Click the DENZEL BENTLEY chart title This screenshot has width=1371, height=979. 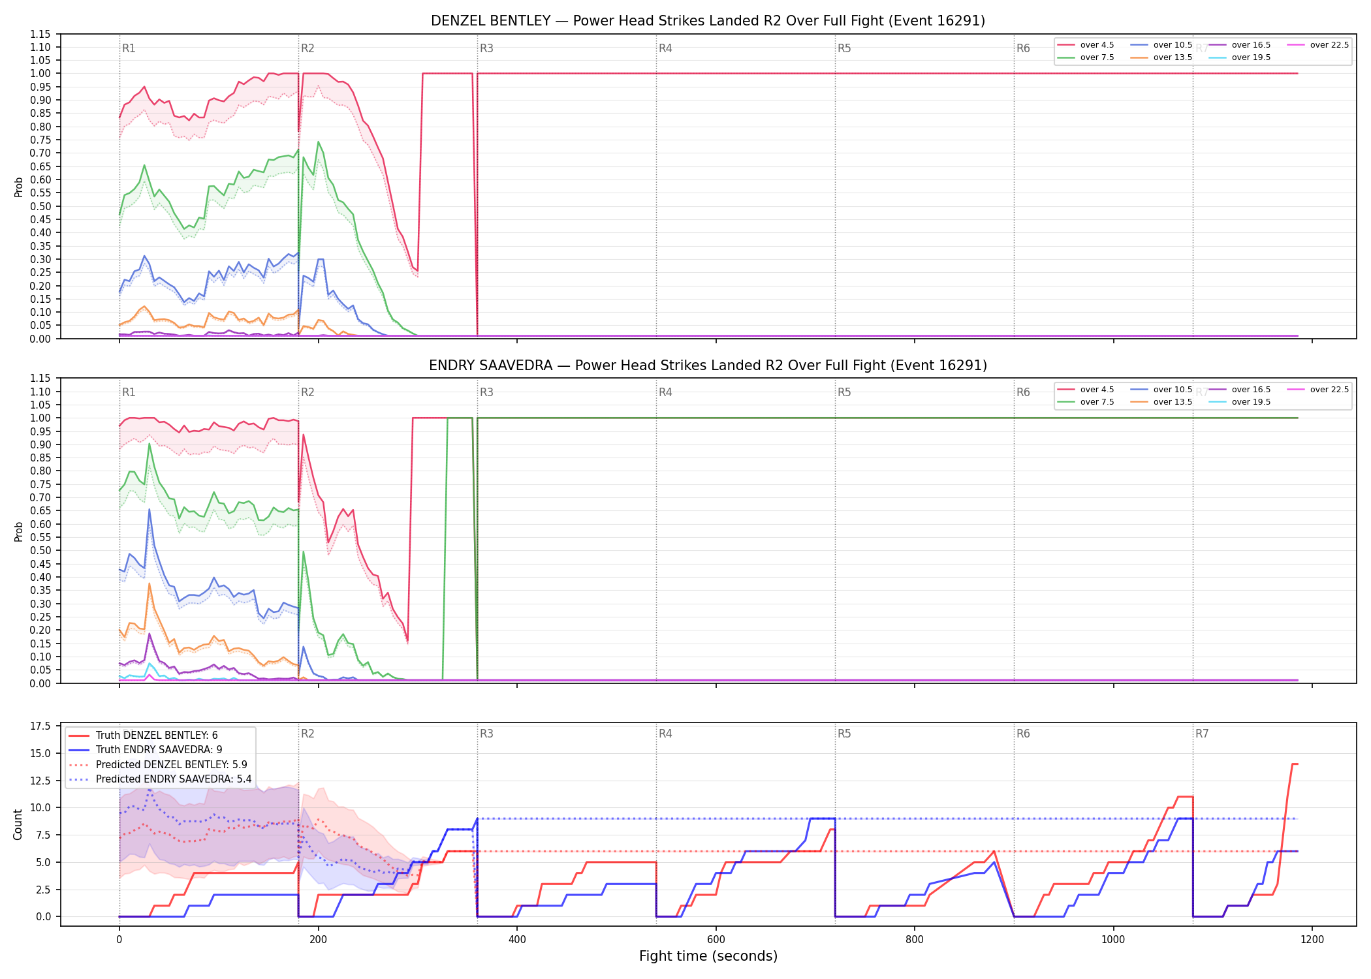coord(708,21)
